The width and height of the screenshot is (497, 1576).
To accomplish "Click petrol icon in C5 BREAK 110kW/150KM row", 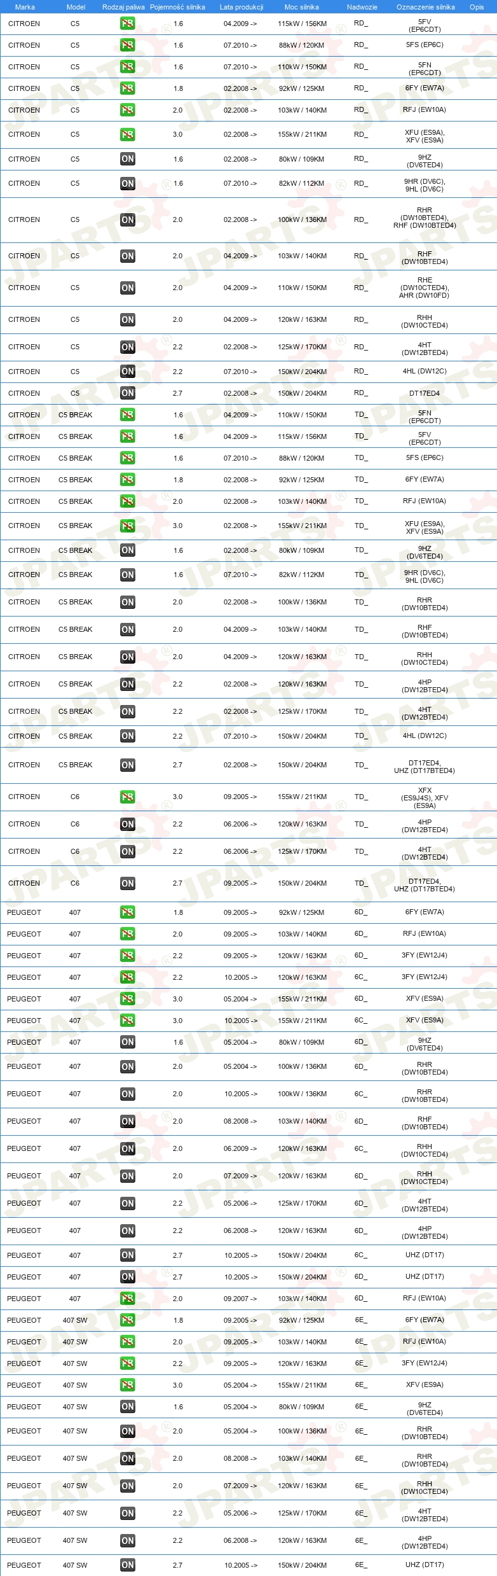I will 128,415.
